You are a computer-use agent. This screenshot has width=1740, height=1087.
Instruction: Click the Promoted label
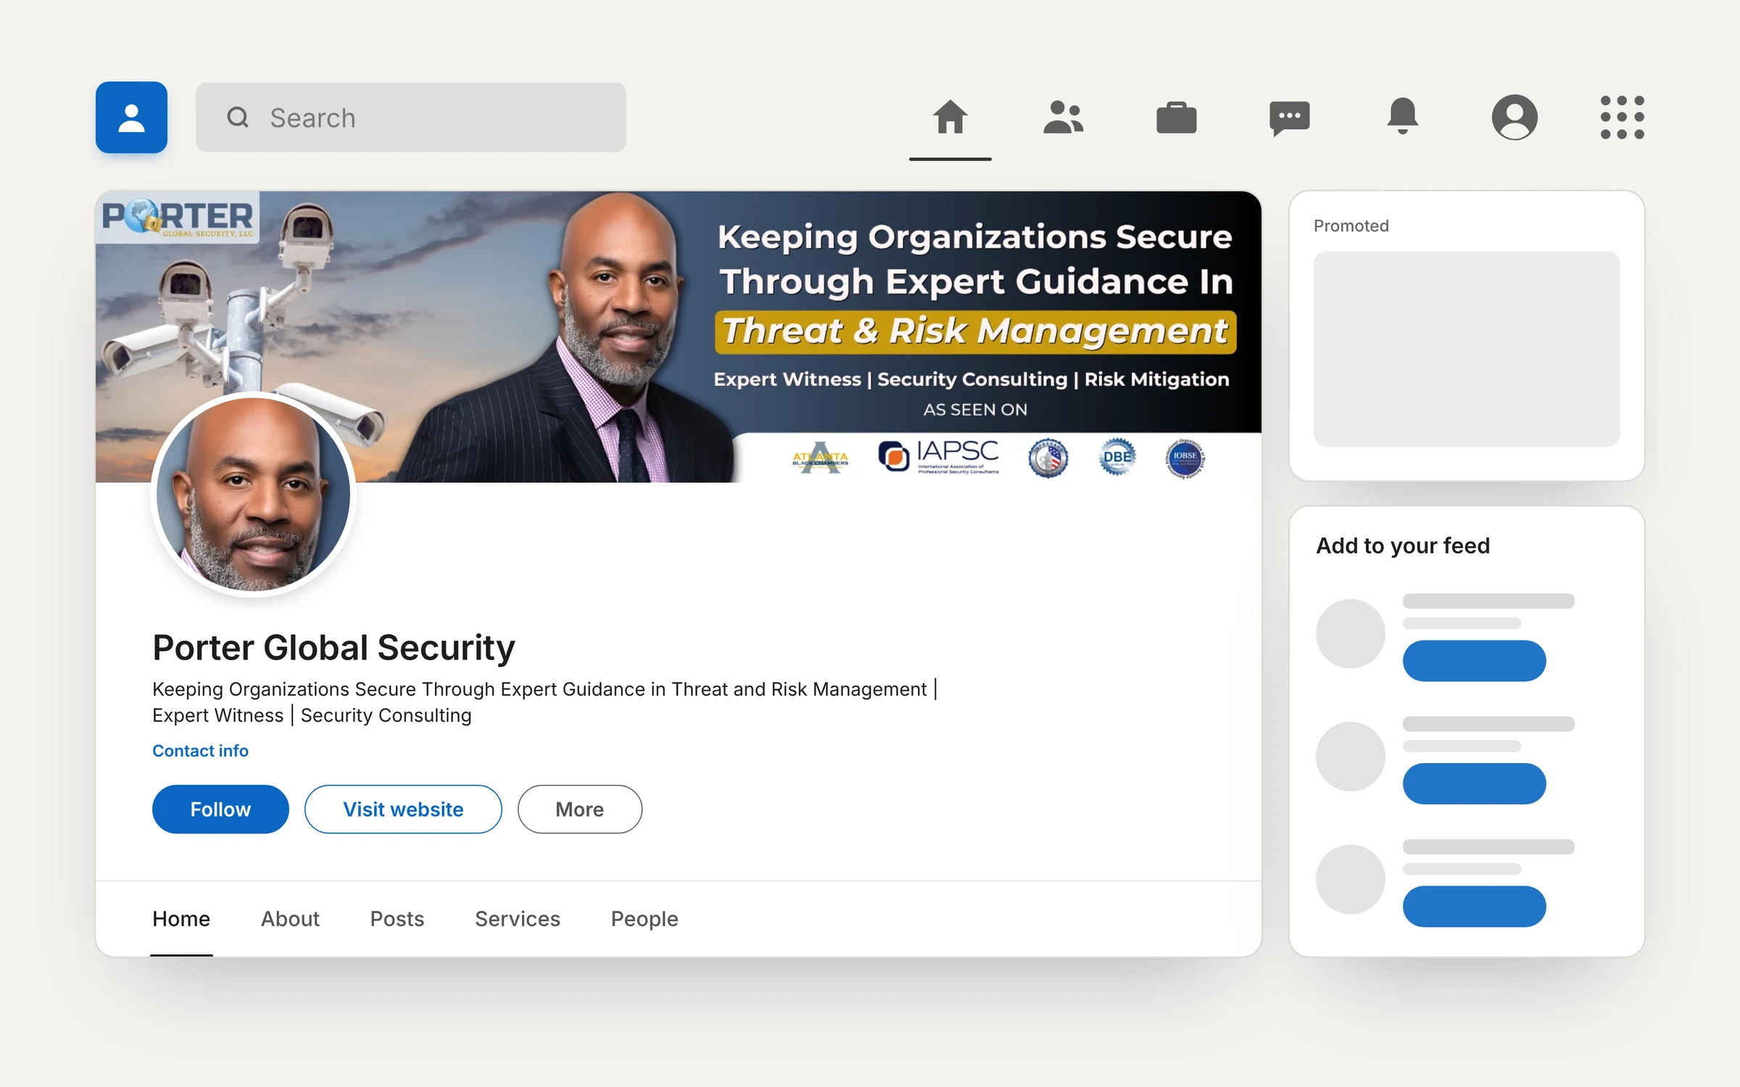1351,226
